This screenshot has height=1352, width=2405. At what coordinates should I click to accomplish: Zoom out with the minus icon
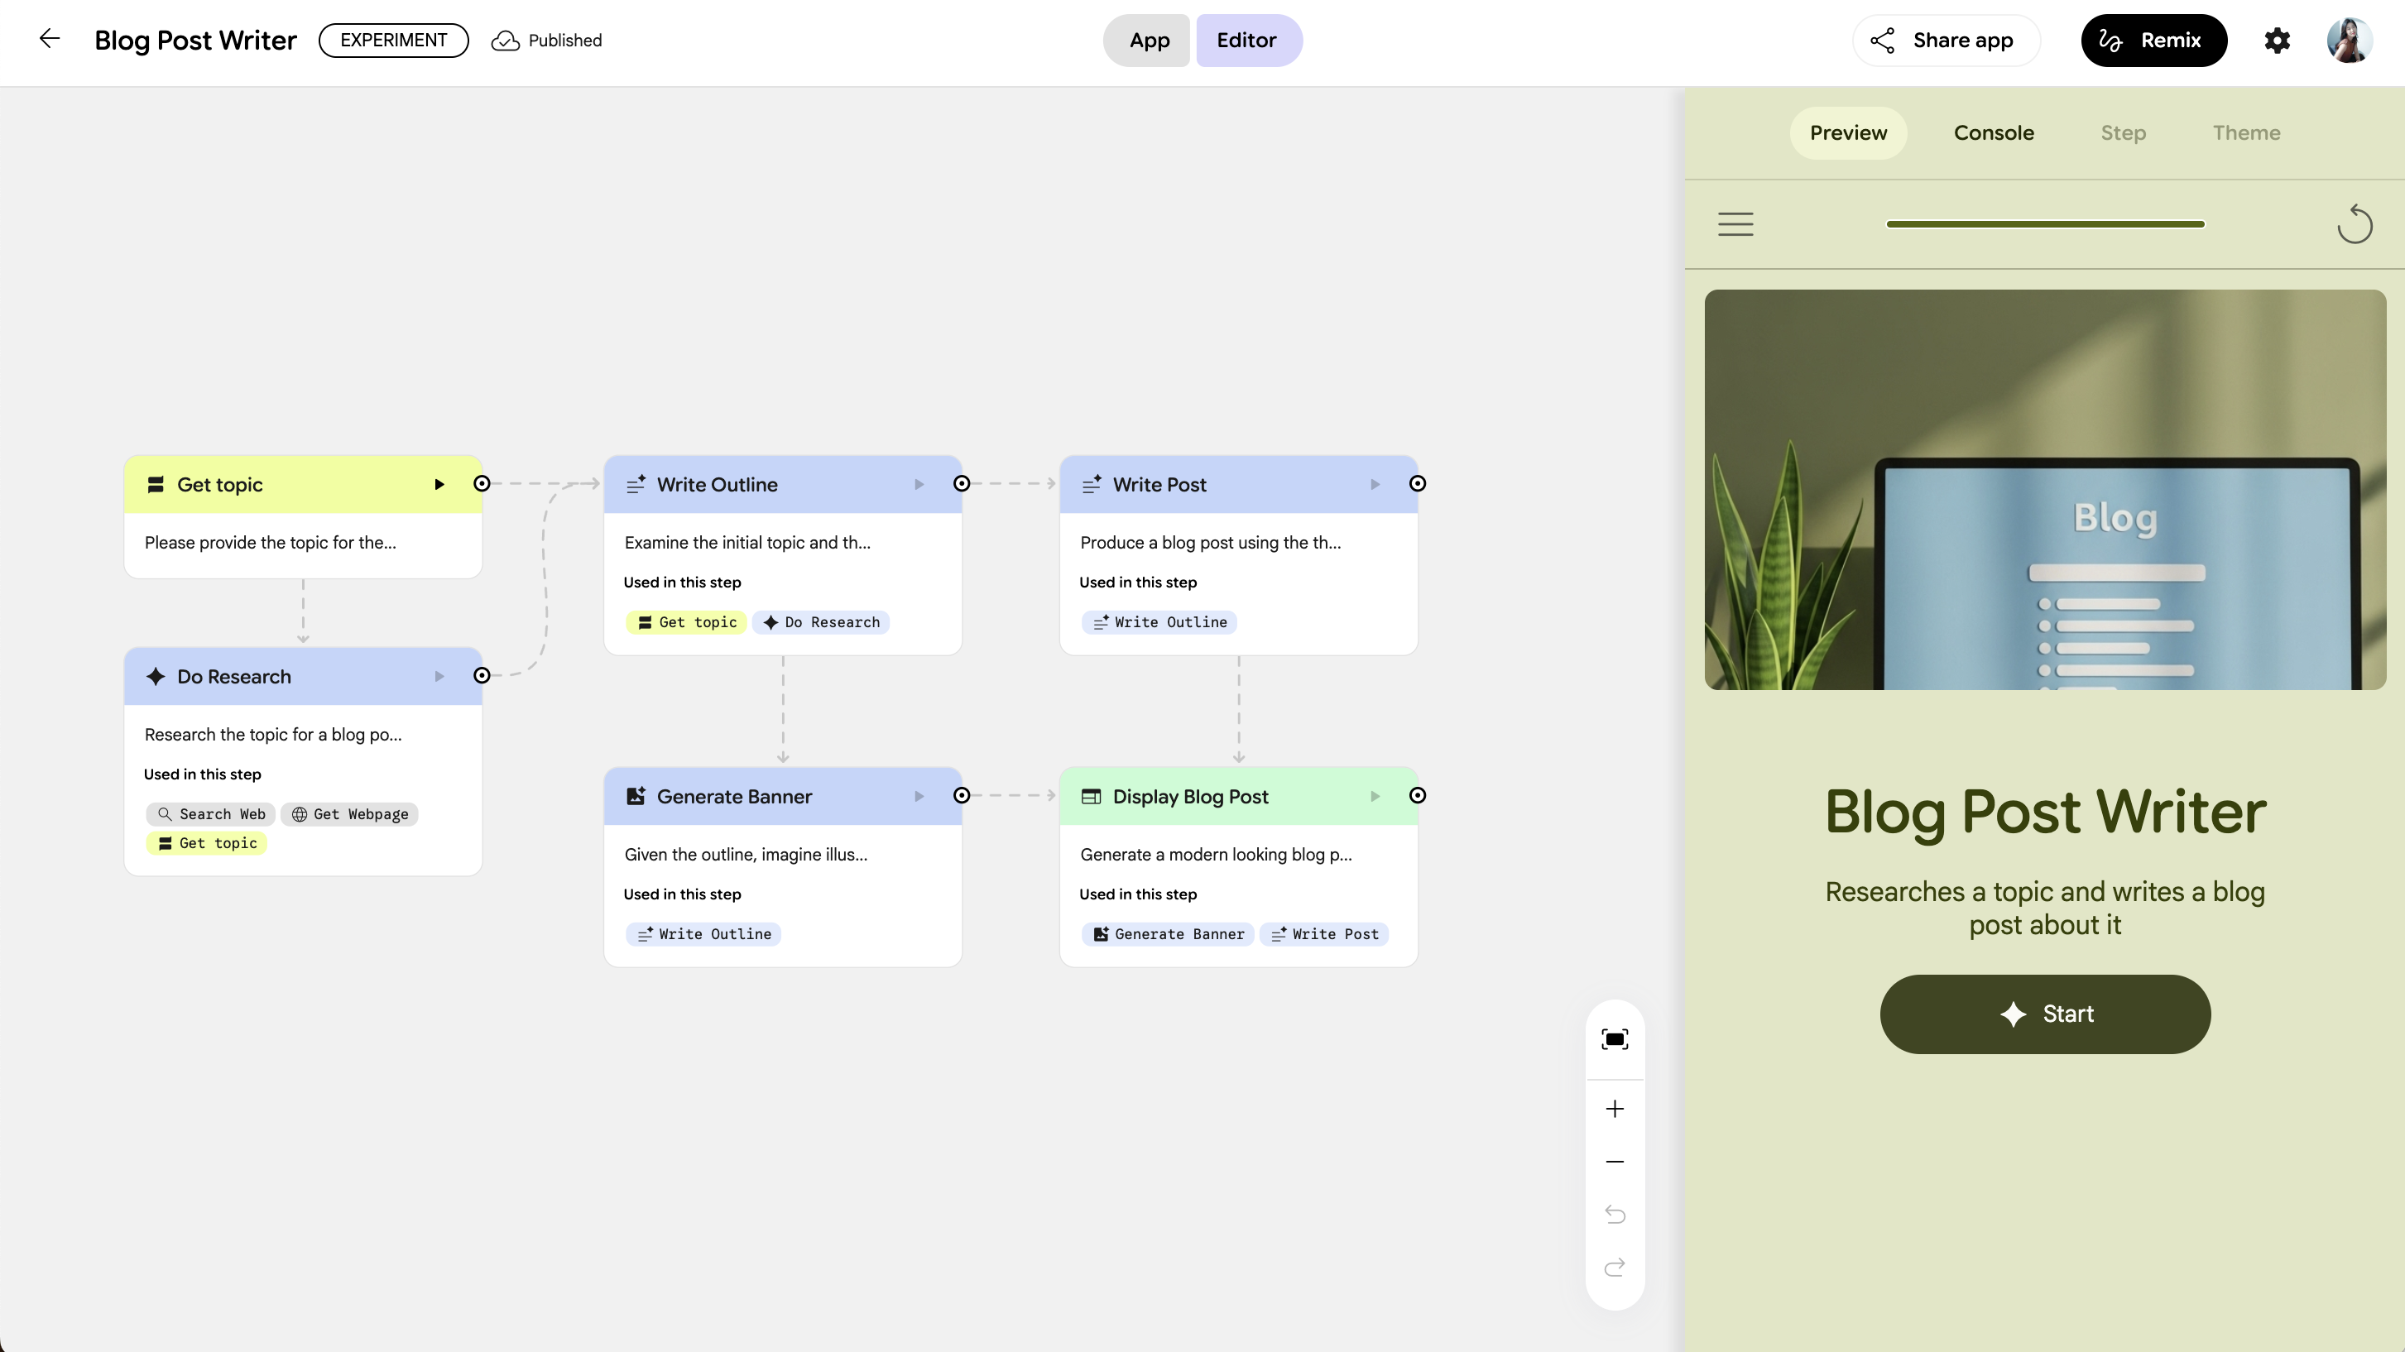point(1614,1162)
